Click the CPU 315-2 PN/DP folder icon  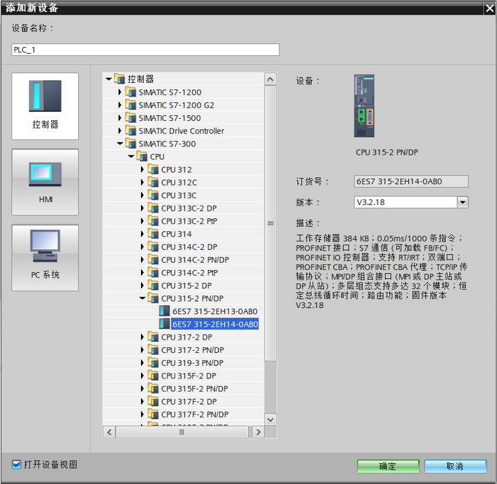click(x=153, y=298)
